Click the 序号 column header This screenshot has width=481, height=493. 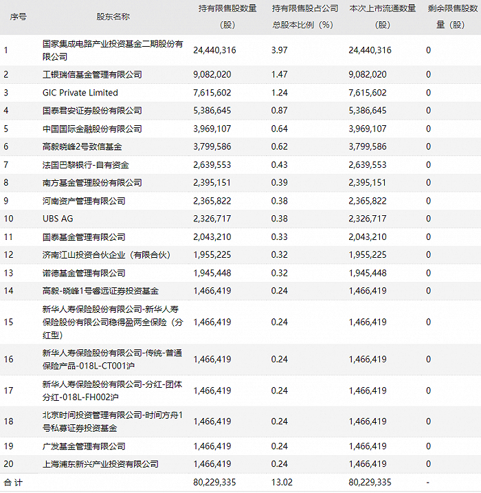coord(19,17)
